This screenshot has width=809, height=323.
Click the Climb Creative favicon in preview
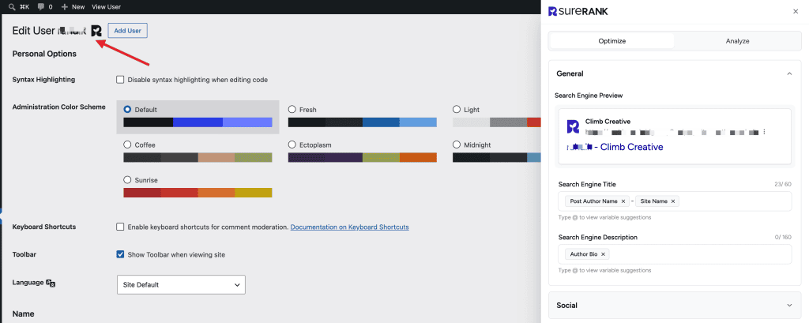573,126
